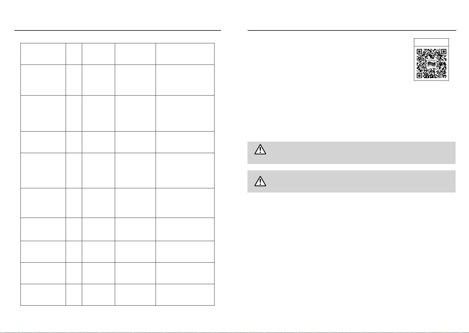The width and height of the screenshot is (469, 333).
Task: Click the lower warning triangle icon
Action: 260,181
